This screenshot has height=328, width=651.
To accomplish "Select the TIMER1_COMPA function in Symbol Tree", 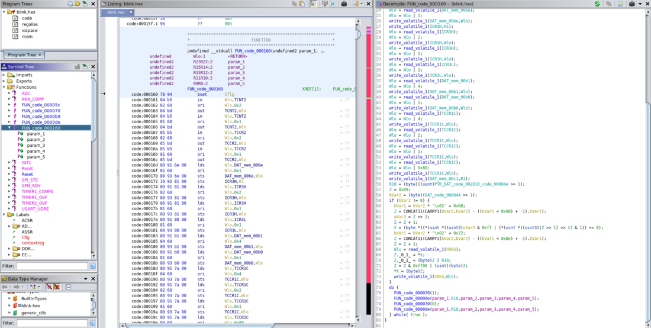I will pos(37,191).
